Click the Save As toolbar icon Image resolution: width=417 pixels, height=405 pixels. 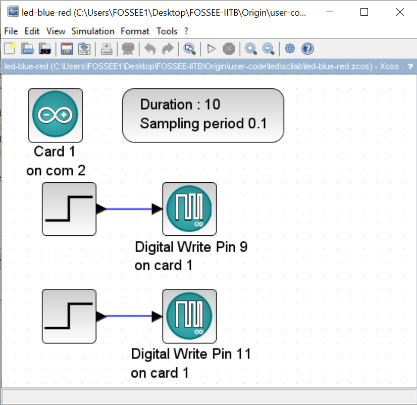pos(84,48)
